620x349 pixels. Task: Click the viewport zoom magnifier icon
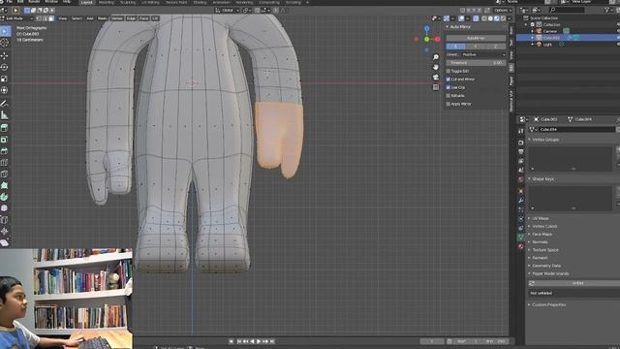pyautogui.click(x=435, y=57)
